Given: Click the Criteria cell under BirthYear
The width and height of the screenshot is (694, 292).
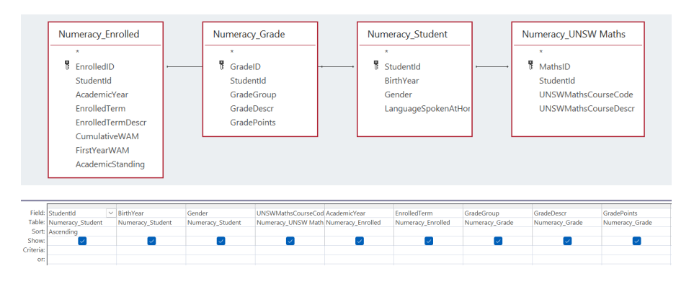Looking at the screenshot, I should click(151, 250).
